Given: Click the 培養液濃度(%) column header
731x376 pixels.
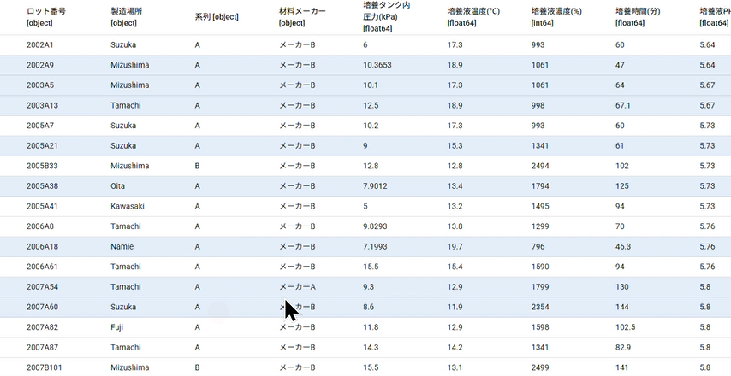Looking at the screenshot, I should 557,17.
